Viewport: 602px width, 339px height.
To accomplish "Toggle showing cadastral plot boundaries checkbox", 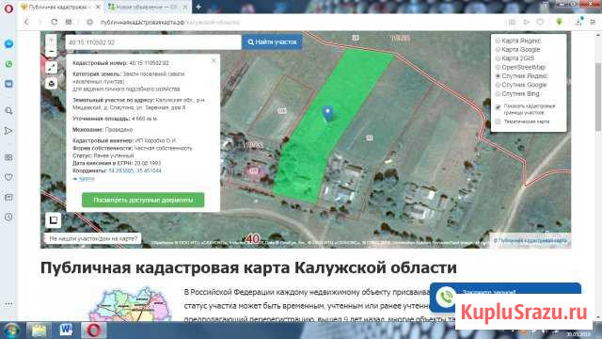I will point(498,107).
